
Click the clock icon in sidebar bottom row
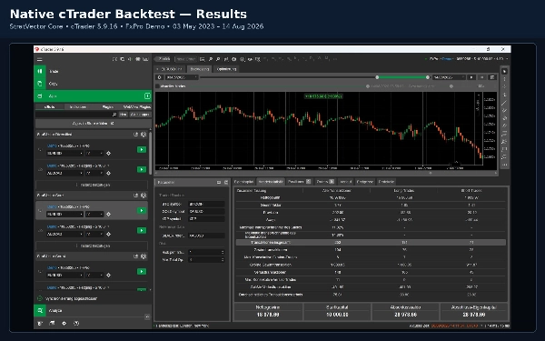point(76,323)
